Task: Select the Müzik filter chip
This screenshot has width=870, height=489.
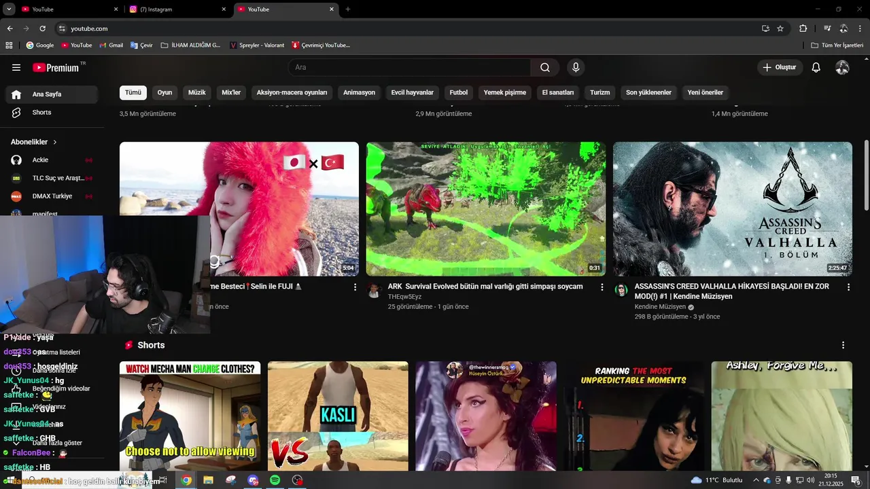Action: 197,92
